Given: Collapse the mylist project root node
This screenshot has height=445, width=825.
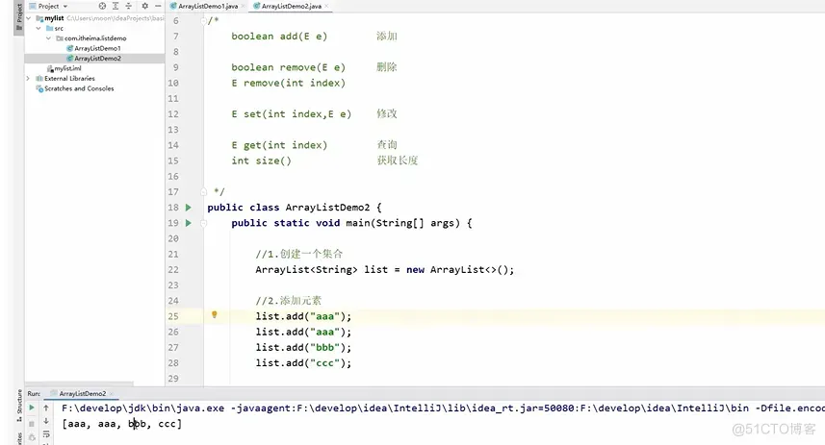Looking at the screenshot, I should click(29, 18).
